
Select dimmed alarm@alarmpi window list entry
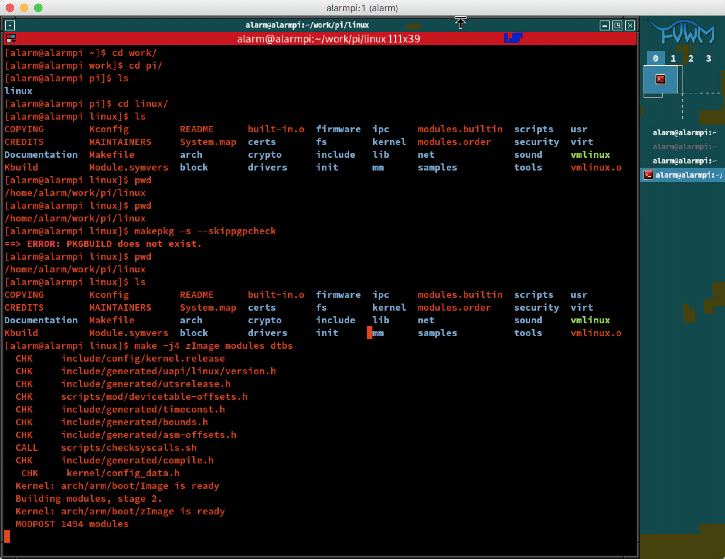[x=684, y=147]
